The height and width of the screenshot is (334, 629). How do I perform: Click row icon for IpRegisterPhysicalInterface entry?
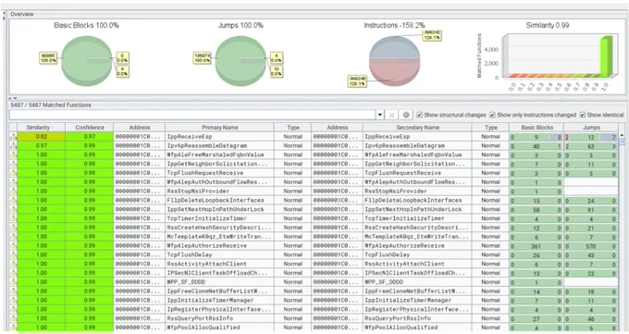point(13,310)
